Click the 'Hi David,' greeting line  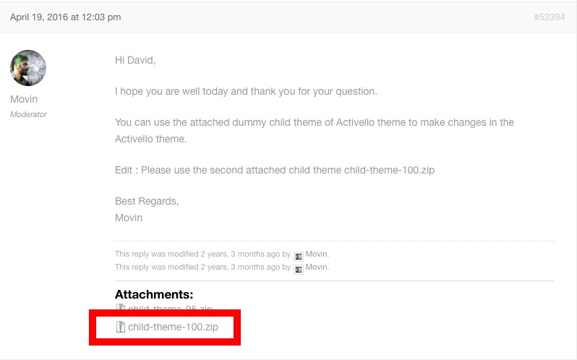point(135,60)
